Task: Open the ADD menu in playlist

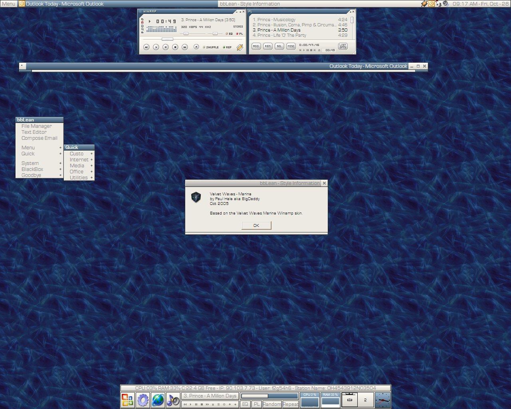Action: pos(256,46)
